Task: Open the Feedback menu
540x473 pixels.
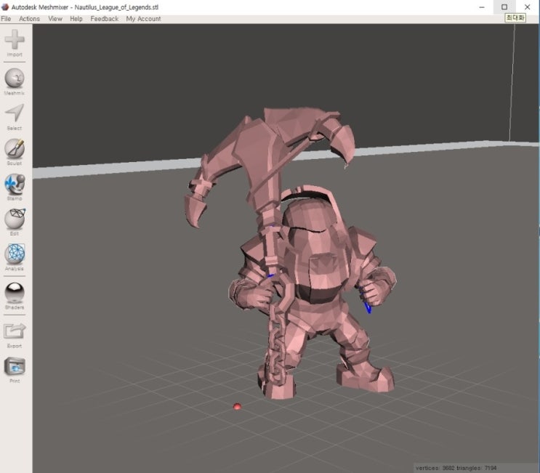Action: click(x=105, y=19)
